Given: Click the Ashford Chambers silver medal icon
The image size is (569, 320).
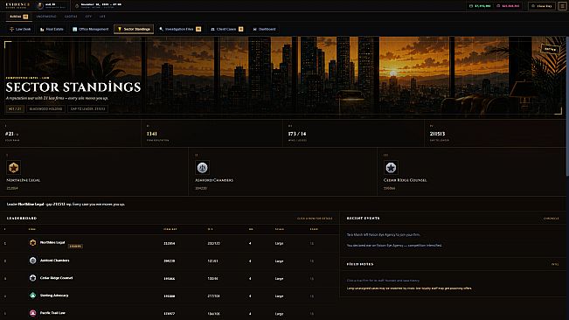Looking at the screenshot, I should (202, 168).
